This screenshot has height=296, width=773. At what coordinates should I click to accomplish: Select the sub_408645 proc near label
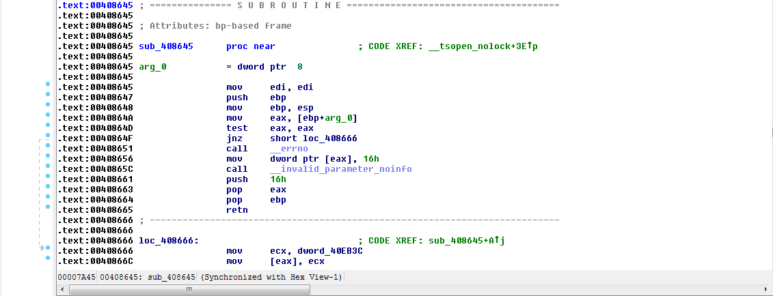coord(166,46)
